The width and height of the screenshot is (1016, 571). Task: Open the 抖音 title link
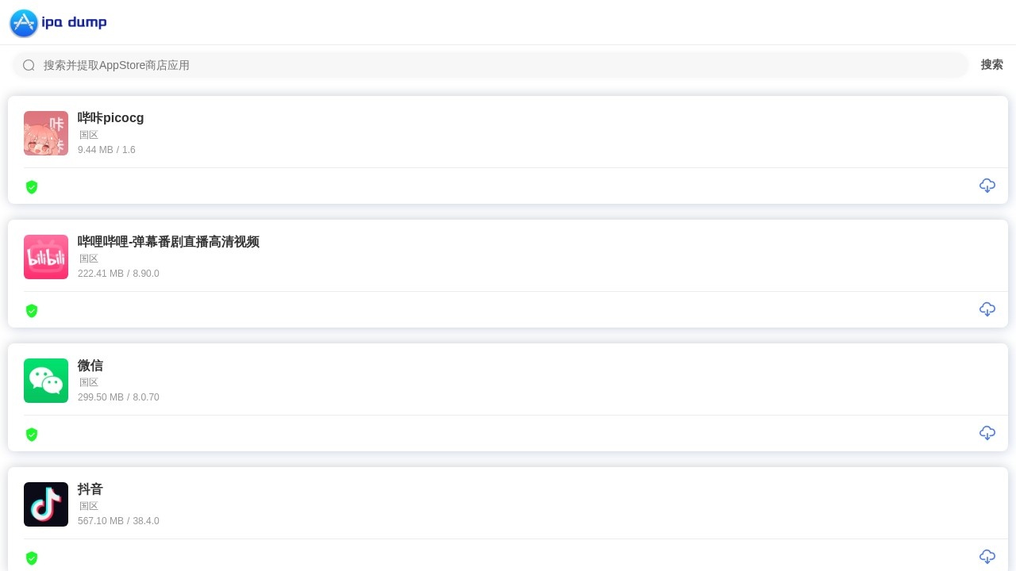tap(90, 489)
